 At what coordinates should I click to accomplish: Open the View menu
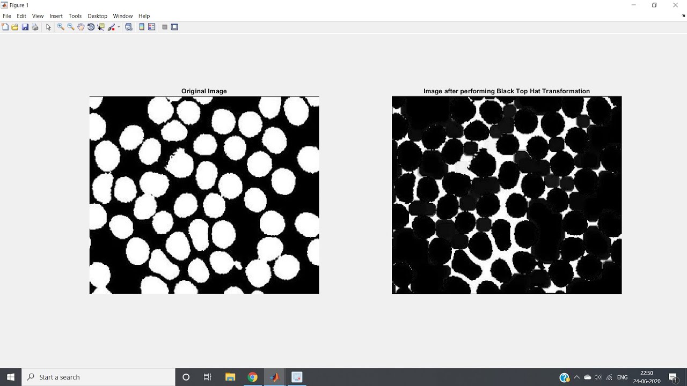(38, 16)
